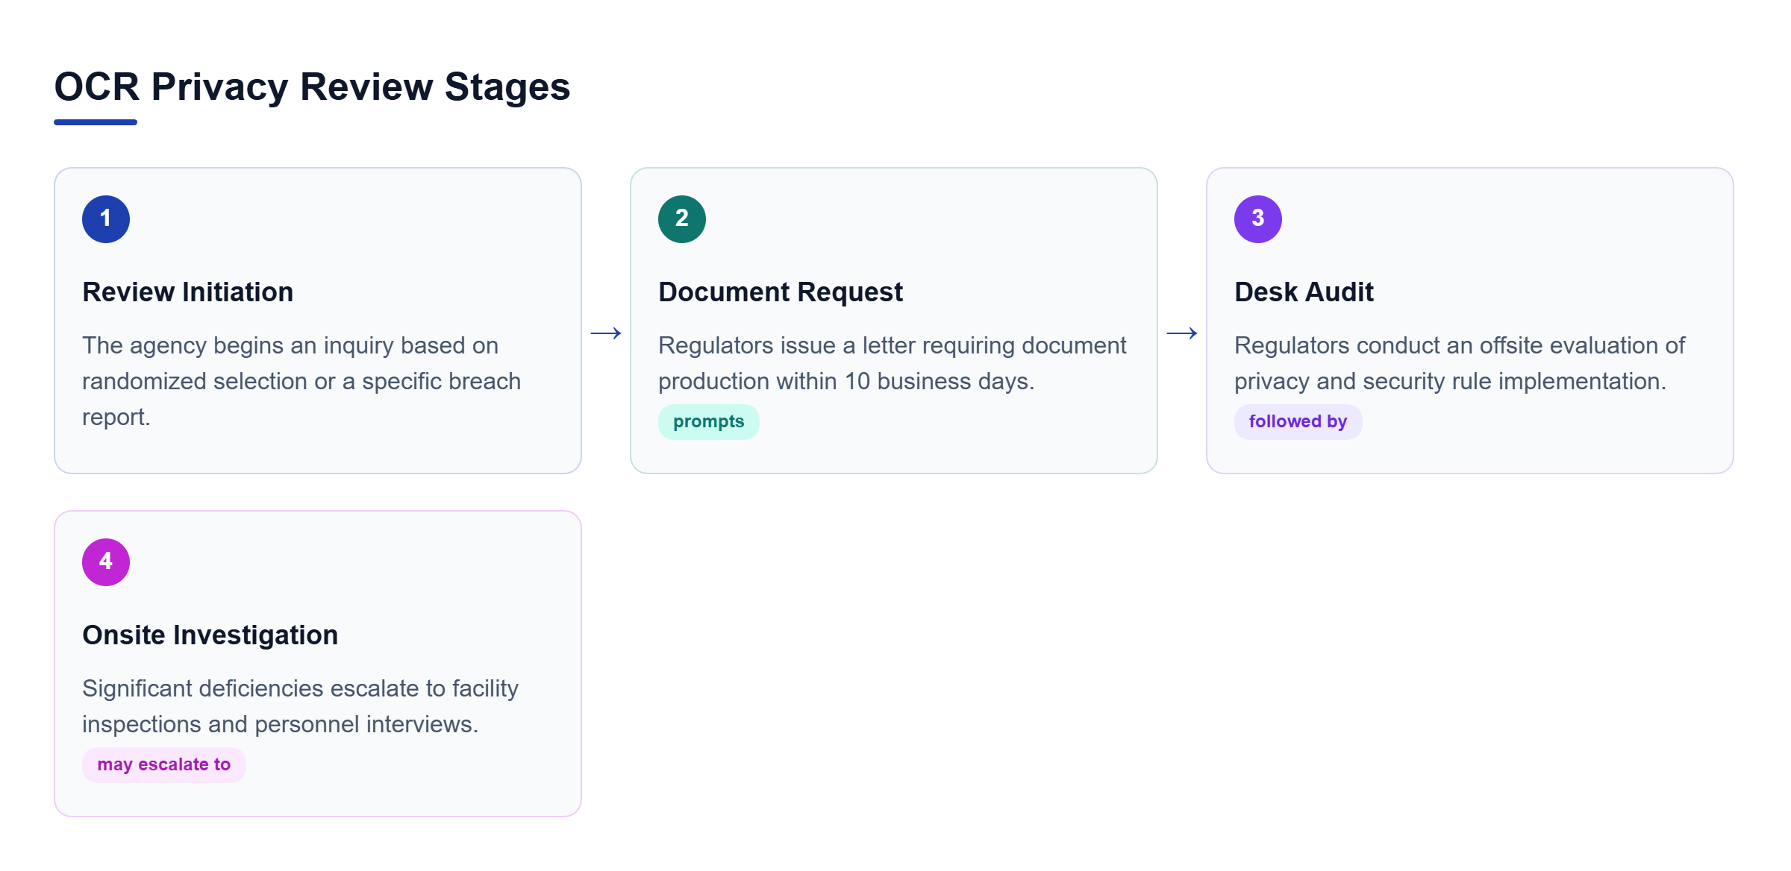Click 'Regulators issue a letter requiring document' text
This screenshot has width=1791, height=871.
point(893,345)
